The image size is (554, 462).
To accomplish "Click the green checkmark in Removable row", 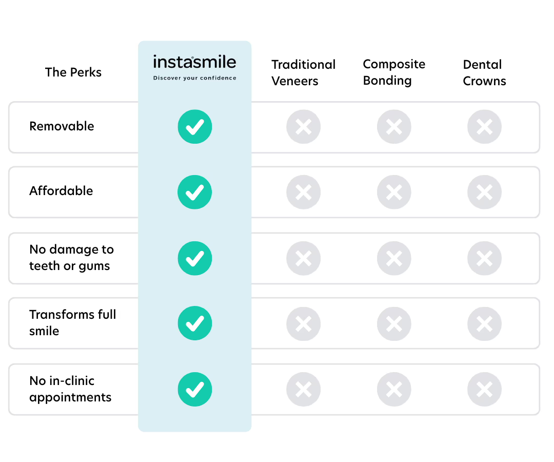I will click(195, 127).
